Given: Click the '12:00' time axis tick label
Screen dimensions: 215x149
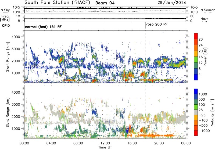Looking at the screenshot, I should coord(105,143).
